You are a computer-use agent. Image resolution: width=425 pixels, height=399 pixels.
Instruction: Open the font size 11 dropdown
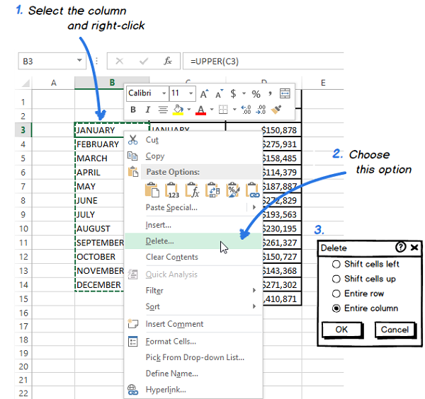(x=191, y=93)
